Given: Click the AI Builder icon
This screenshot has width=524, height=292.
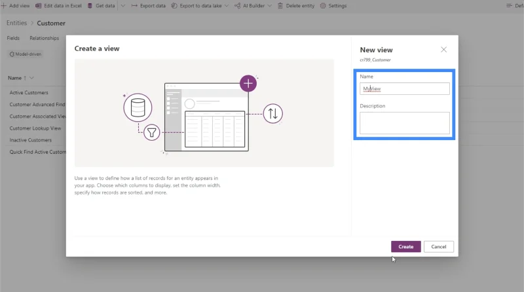Looking at the screenshot, I should [x=237, y=6].
